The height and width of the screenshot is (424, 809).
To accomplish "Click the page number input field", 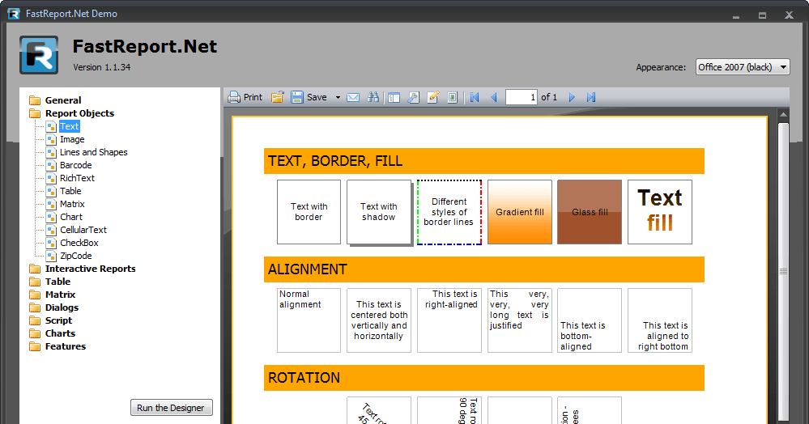I will click(x=521, y=97).
